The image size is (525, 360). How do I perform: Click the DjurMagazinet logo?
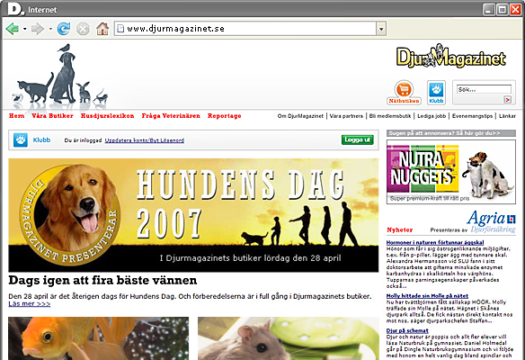[x=451, y=56]
